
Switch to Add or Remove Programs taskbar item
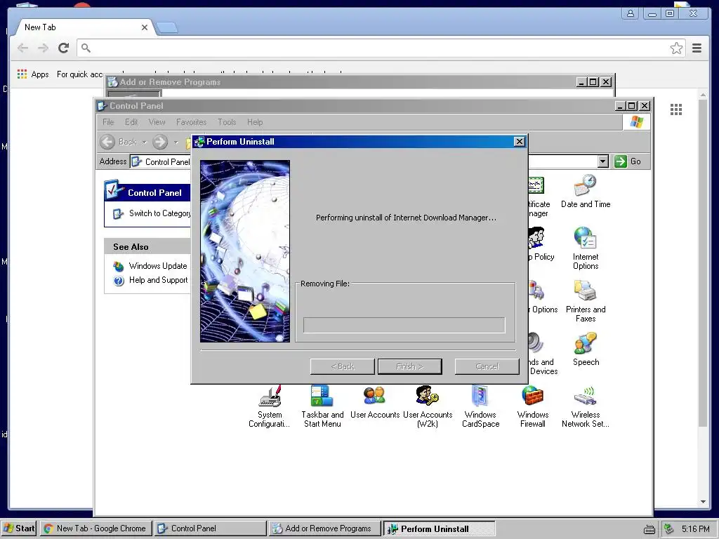click(324, 528)
